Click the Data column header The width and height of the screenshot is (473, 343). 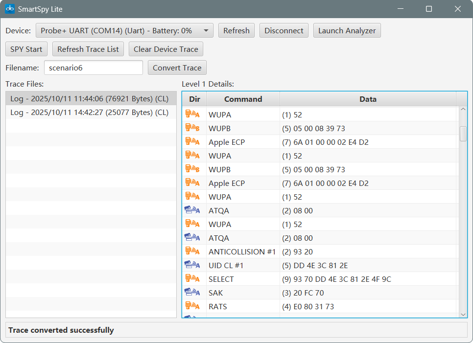[x=368, y=99]
